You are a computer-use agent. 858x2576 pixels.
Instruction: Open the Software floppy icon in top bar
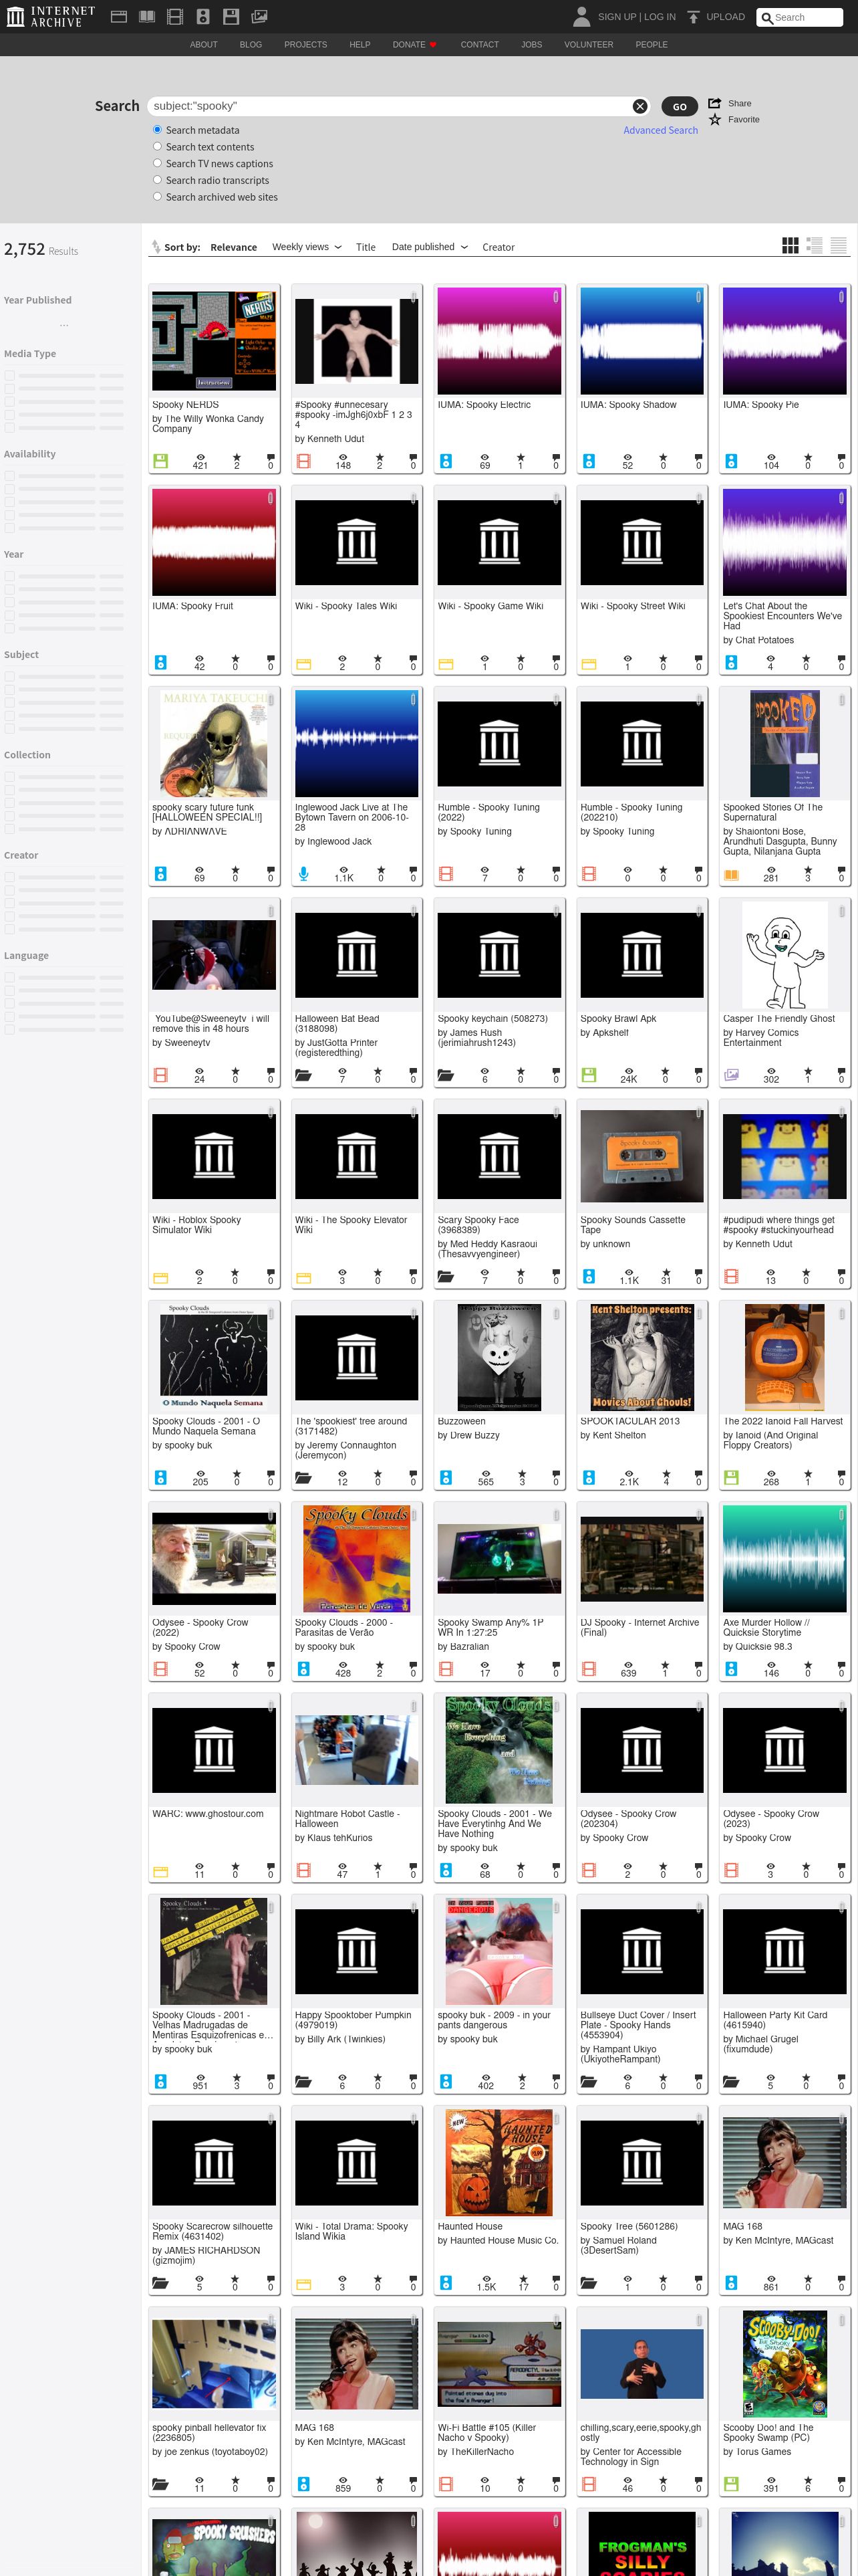[231, 17]
